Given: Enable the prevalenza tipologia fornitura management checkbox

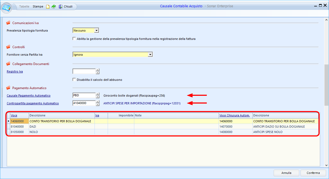Looking at the screenshot, I should 74,39.
